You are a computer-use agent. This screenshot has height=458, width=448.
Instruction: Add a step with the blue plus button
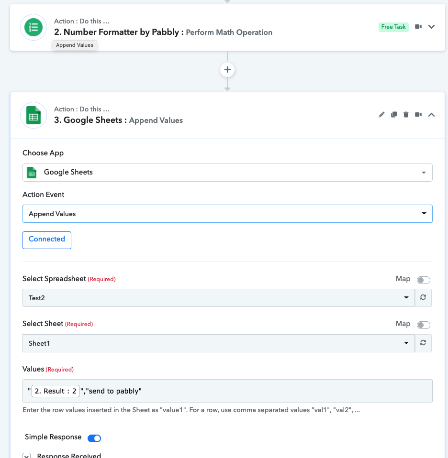[227, 69]
